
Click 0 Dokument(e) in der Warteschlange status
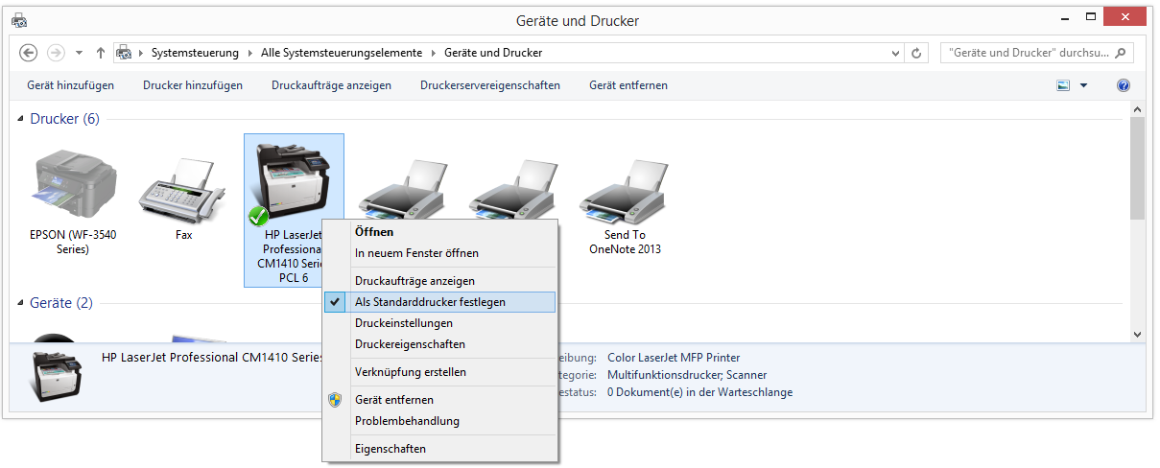[x=700, y=392]
